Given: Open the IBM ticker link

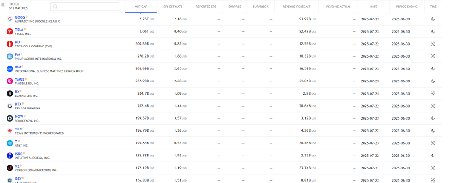Looking at the screenshot, I should pyautogui.click(x=18, y=67).
